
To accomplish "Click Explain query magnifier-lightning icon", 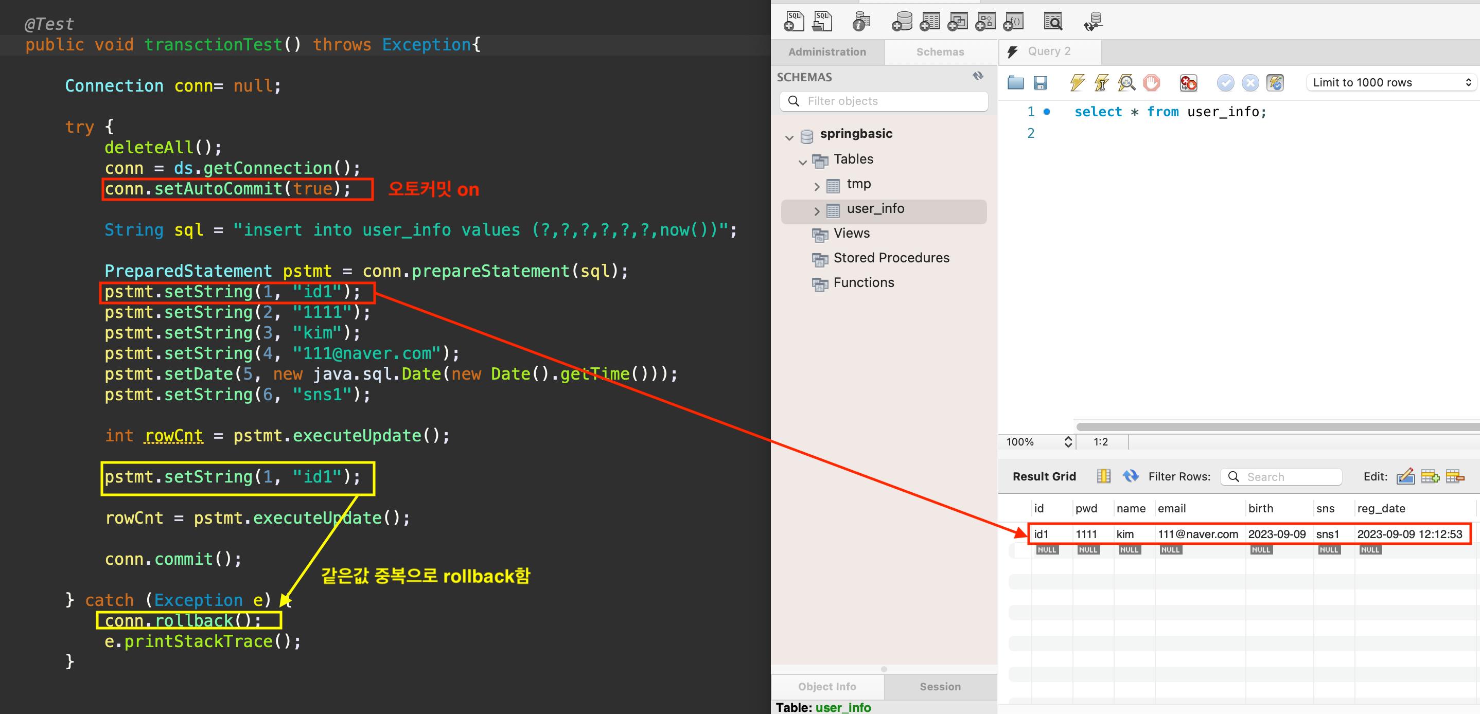I will pyautogui.click(x=1126, y=83).
